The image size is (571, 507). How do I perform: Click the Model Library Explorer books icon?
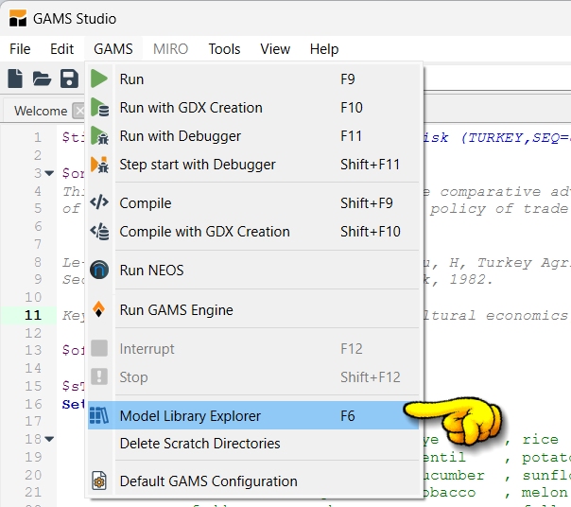pyautogui.click(x=99, y=415)
